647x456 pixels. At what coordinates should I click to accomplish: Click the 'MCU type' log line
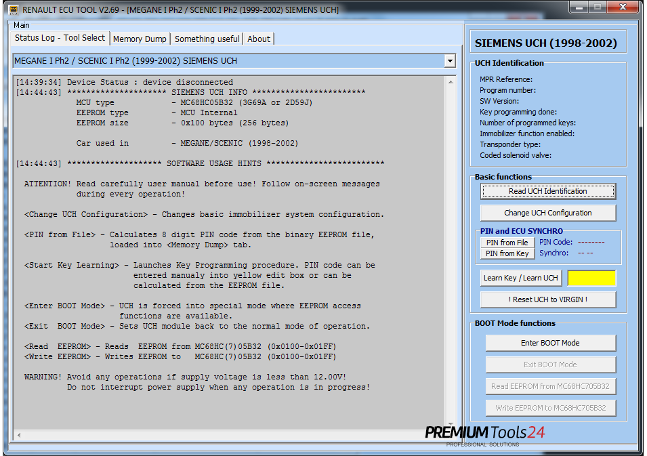point(194,102)
